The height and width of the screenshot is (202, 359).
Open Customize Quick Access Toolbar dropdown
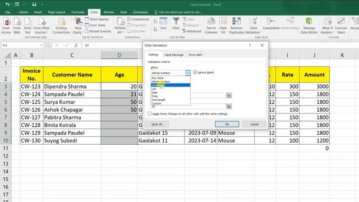tap(42, 4)
